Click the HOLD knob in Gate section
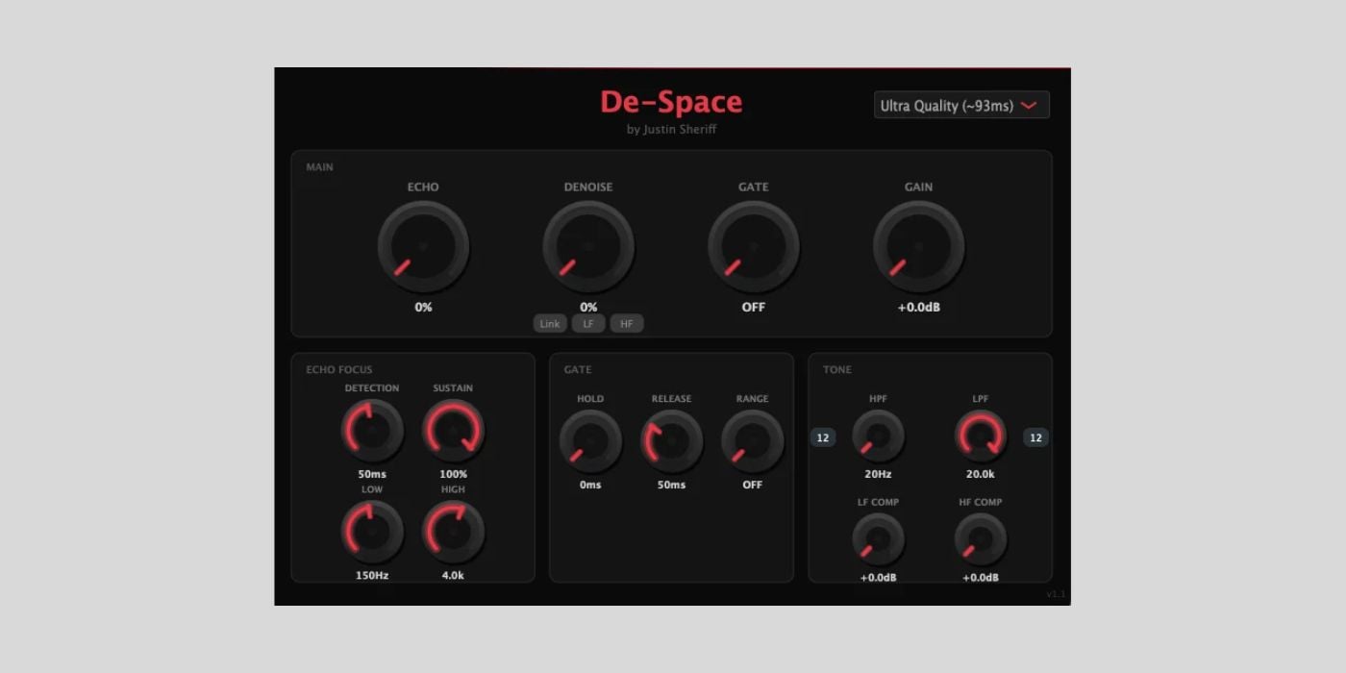The height and width of the screenshot is (673, 1346). [590, 441]
